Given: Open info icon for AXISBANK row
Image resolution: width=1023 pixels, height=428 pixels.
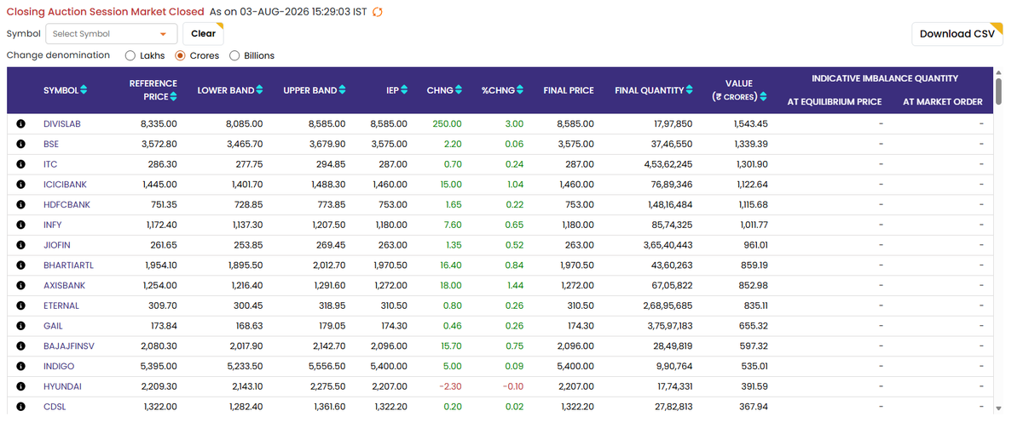Looking at the screenshot, I should pyautogui.click(x=20, y=286).
